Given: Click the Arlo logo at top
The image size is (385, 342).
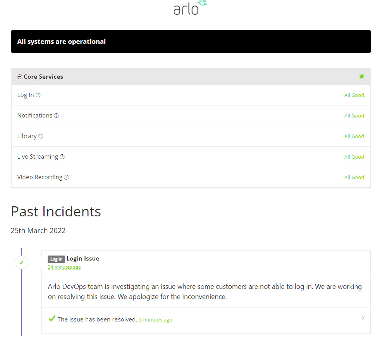Looking at the screenshot, I should point(190,8).
